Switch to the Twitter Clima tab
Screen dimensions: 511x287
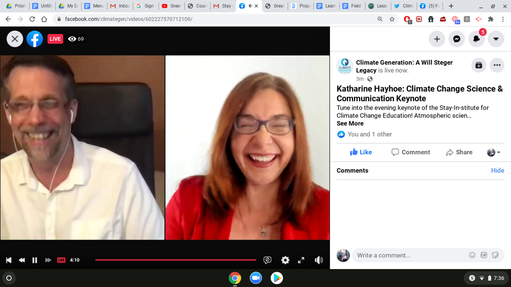[403, 6]
